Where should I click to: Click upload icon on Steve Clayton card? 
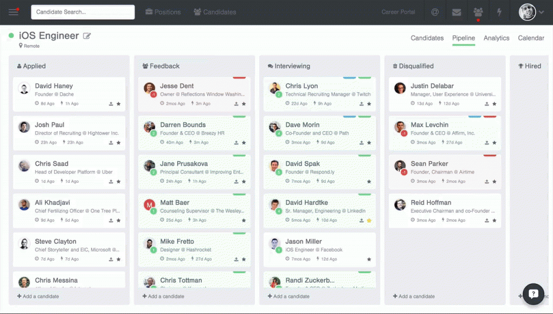[x=111, y=260]
